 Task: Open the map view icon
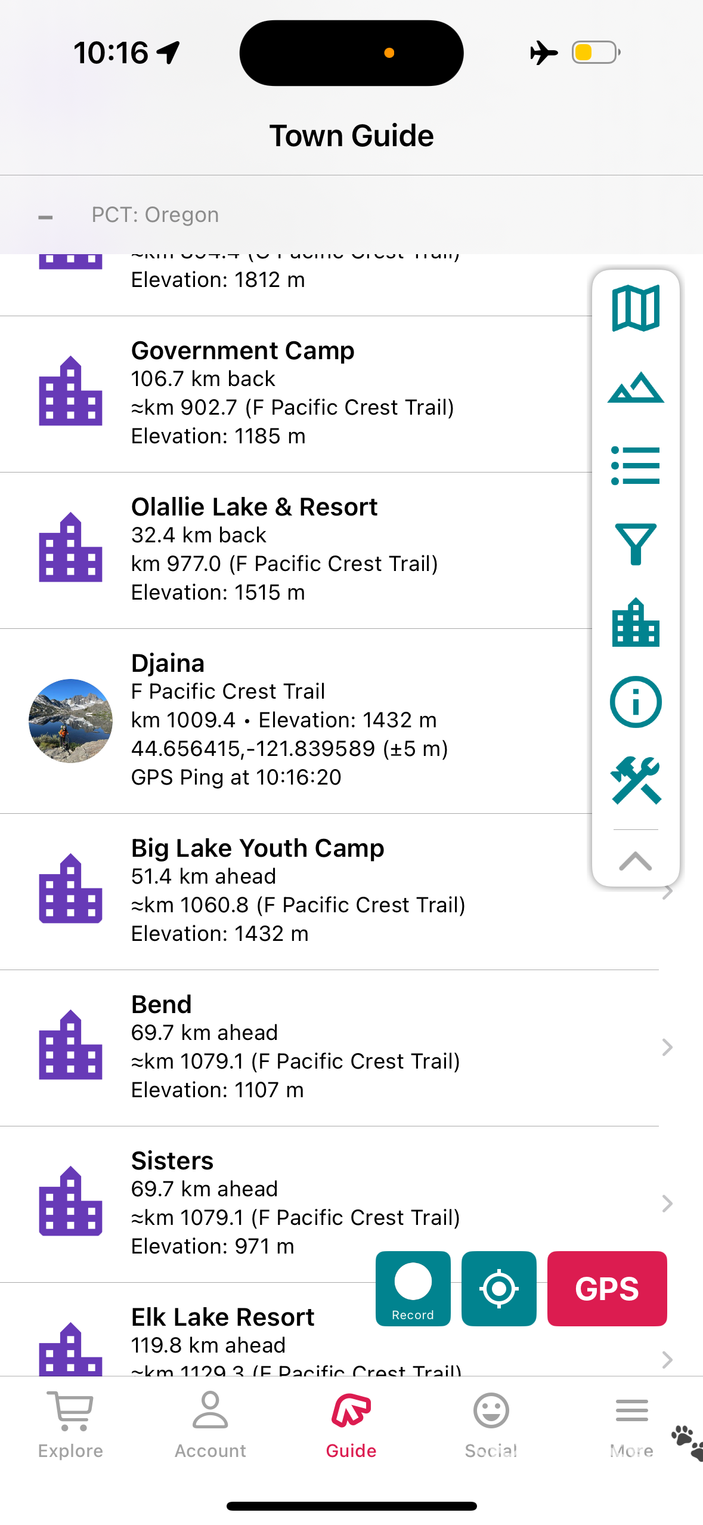coord(635,308)
